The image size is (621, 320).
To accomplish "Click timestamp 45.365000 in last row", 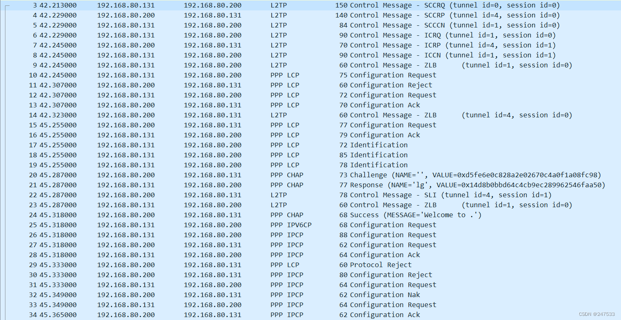I will [58, 315].
